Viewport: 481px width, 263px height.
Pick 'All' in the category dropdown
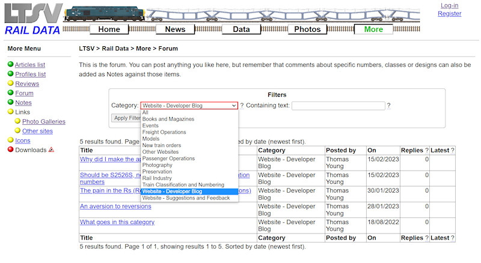coord(146,112)
